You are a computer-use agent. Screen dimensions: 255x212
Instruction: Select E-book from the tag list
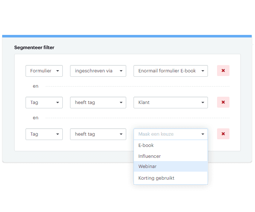point(171,145)
